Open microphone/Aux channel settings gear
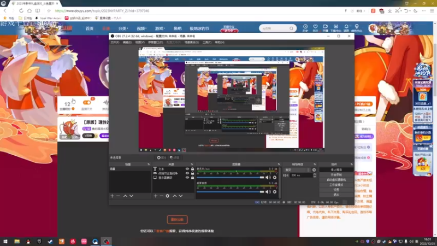The width and height of the screenshot is (437, 246). pos(275,177)
